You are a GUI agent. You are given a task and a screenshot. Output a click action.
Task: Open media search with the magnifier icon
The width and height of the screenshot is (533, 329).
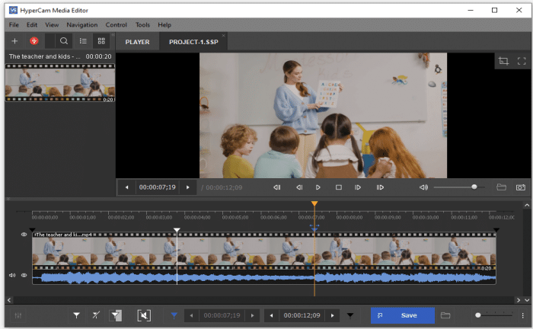(64, 41)
